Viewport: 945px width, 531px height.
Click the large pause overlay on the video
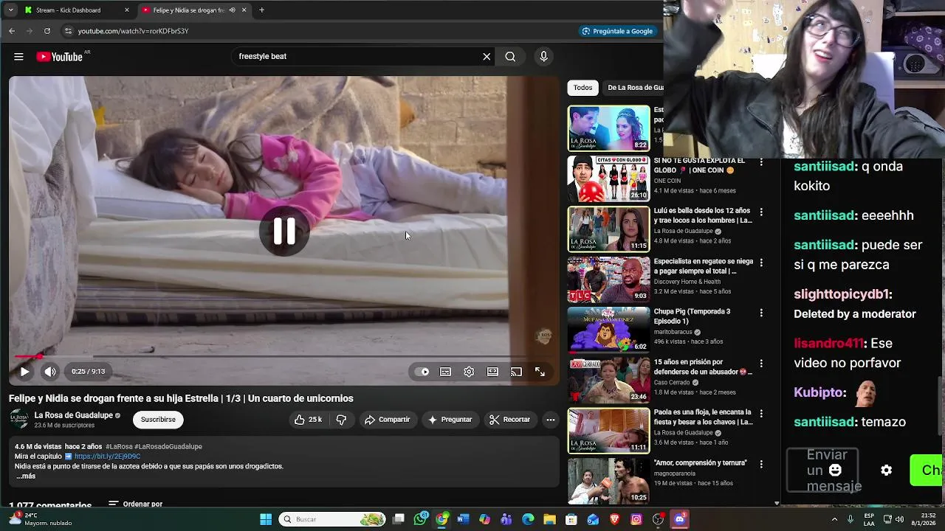(x=284, y=232)
